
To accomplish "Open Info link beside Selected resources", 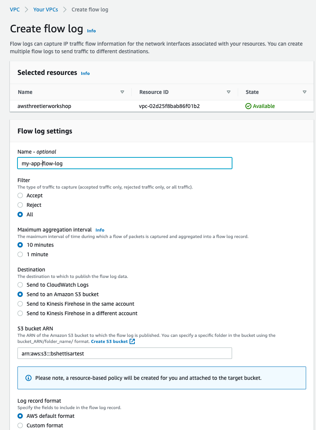I will (x=85, y=73).
